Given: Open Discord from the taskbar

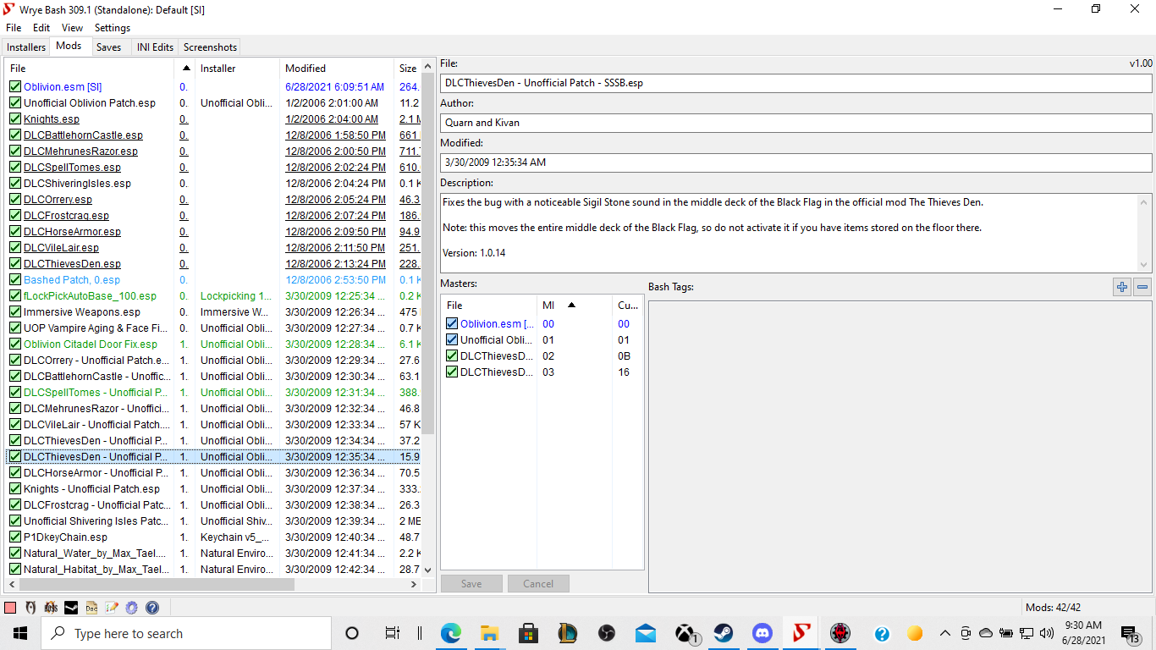Looking at the screenshot, I should tap(762, 633).
